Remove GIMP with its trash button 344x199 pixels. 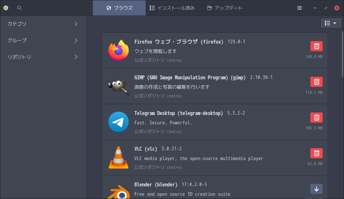click(317, 82)
